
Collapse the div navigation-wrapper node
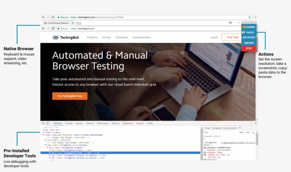coord(48,148)
